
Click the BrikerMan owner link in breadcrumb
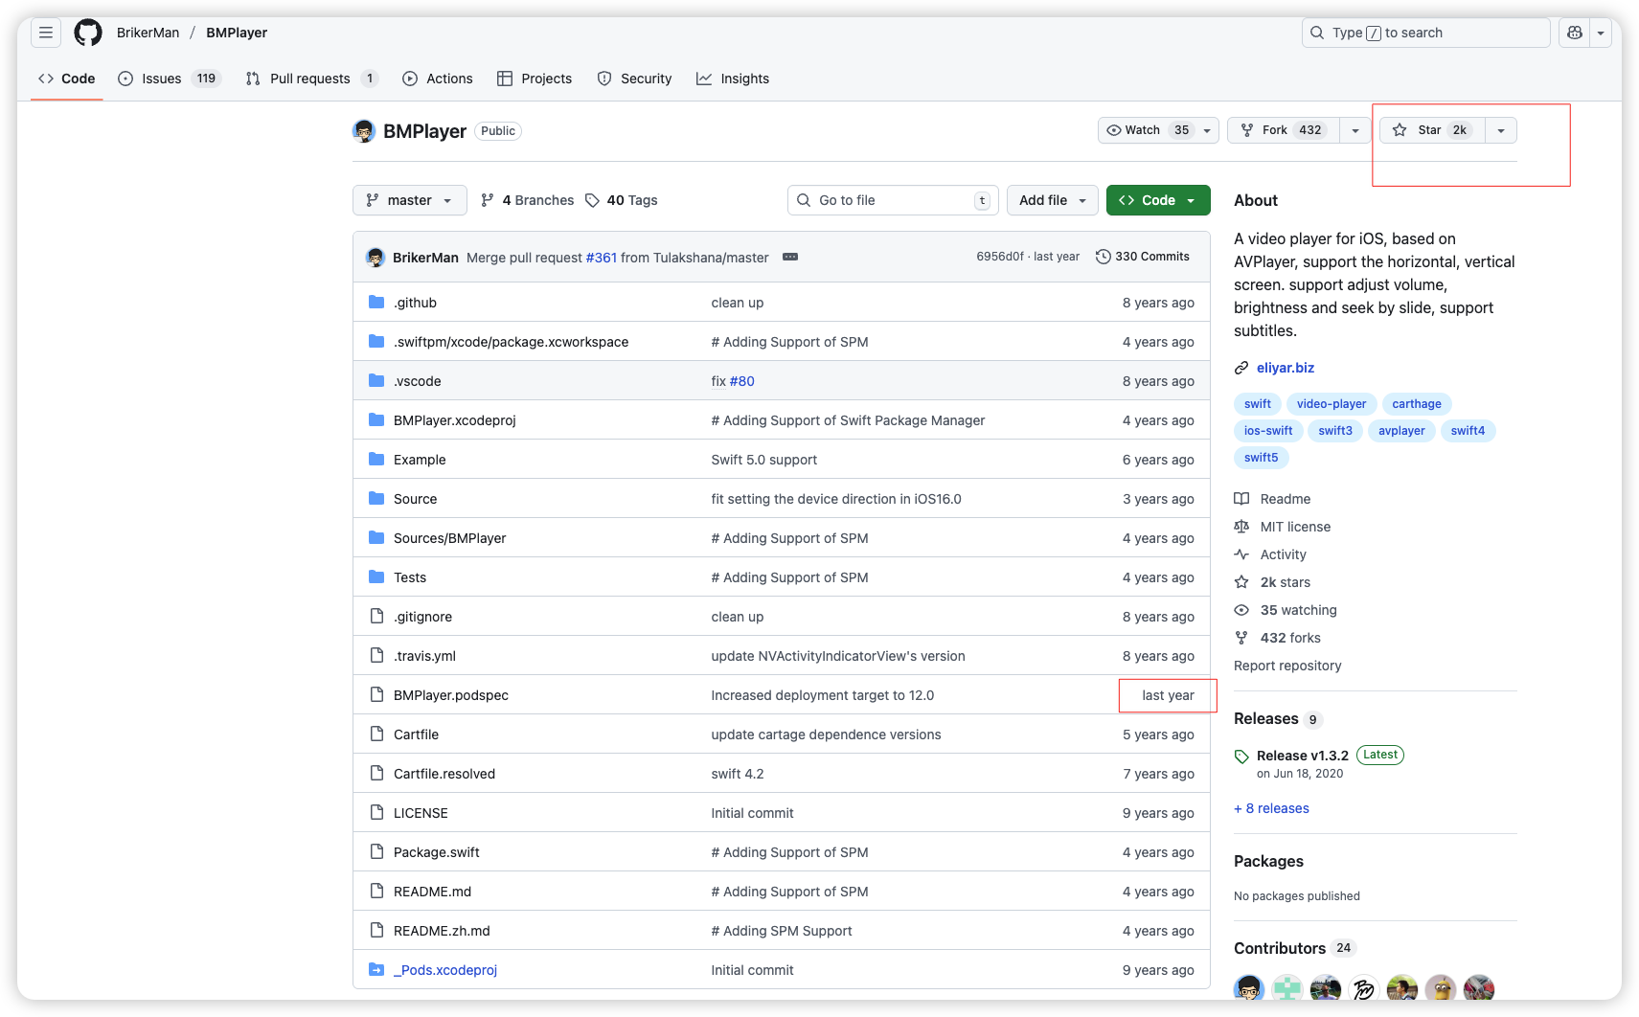pos(148,33)
